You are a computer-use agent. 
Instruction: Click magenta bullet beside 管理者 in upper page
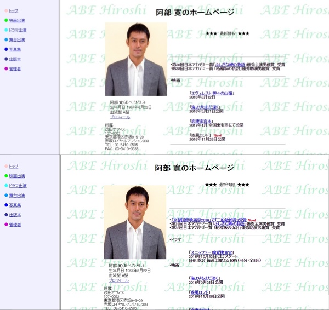click(x=6, y=68)
